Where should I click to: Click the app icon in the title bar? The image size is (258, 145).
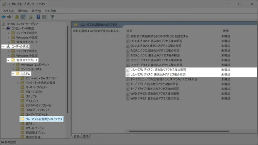coord(4,4)
